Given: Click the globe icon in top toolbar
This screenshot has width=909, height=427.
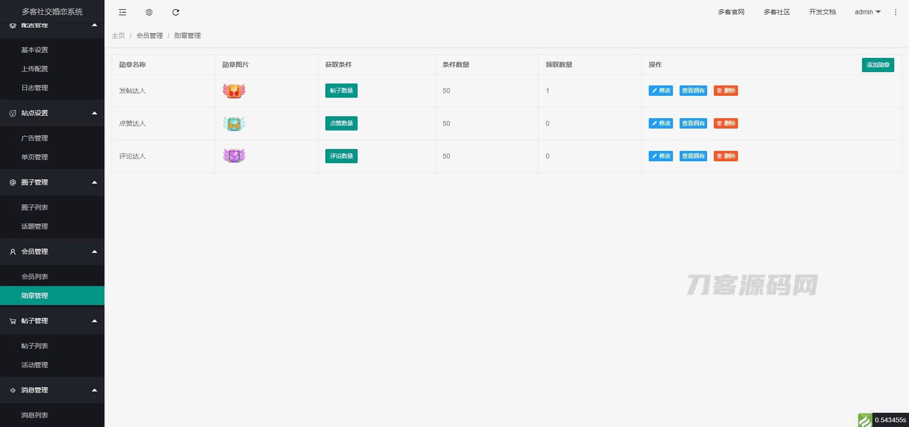Looking at the screenshot, I should click(x=149, y=12).
